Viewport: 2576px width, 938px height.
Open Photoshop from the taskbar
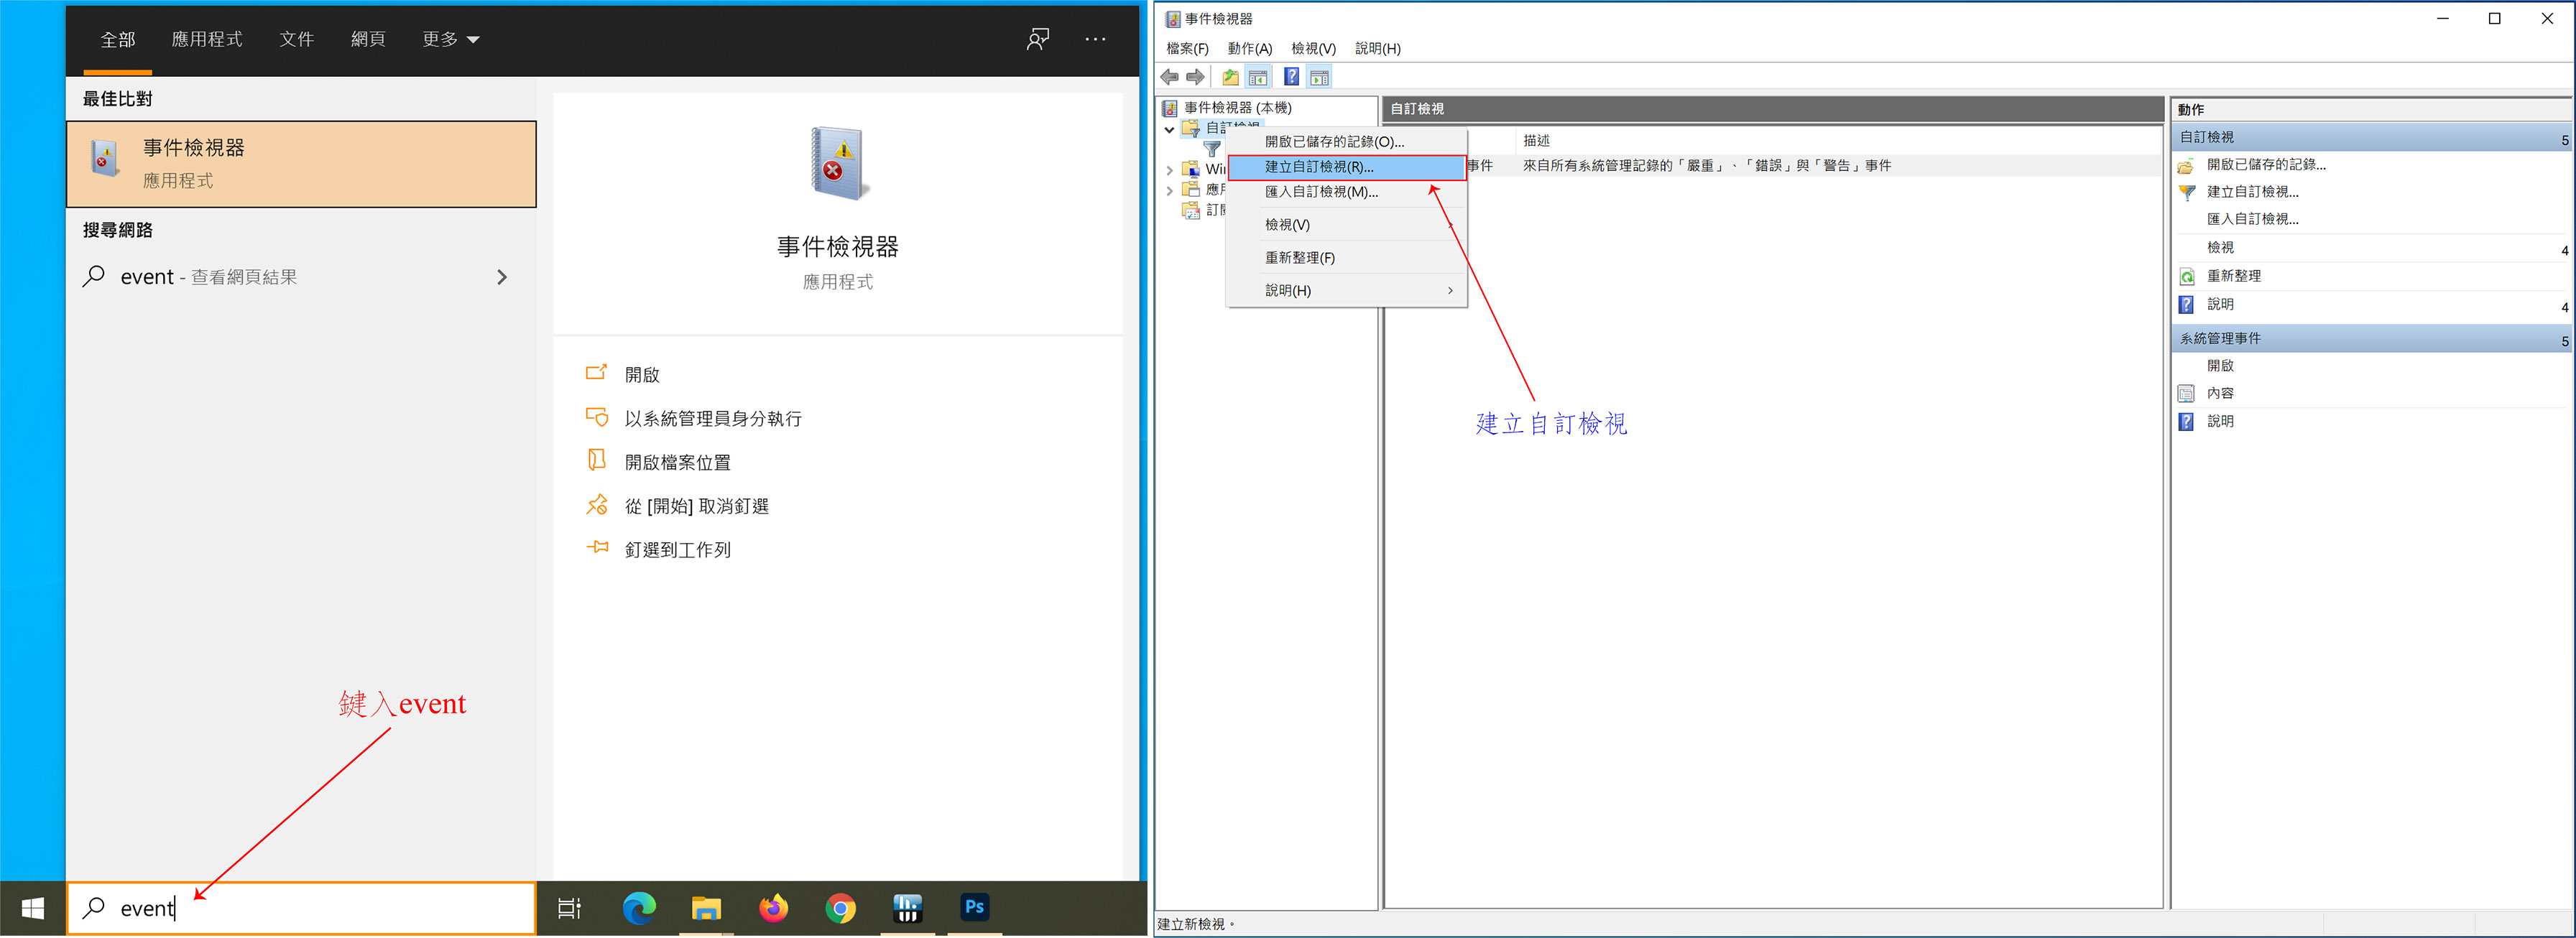point(974,908)
